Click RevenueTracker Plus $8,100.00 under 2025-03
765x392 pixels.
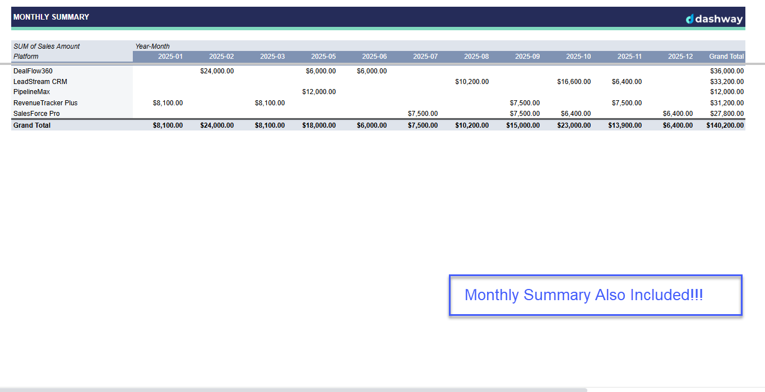270,103
